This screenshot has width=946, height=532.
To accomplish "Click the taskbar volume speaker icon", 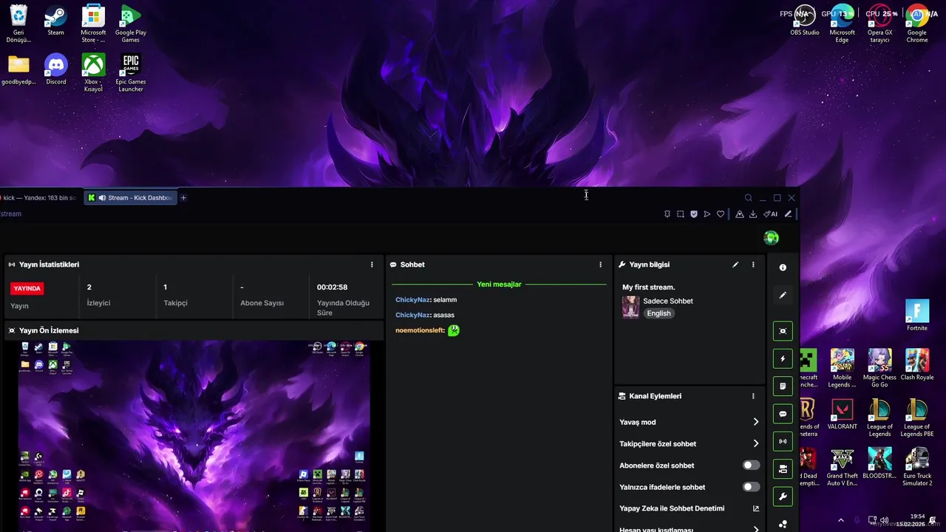I will 885,520.
